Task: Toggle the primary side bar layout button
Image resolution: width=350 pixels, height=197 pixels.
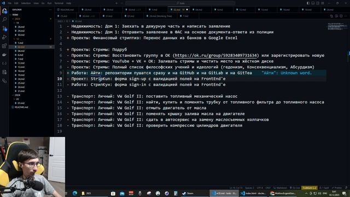Action: pyautogui.click(x=308, y=3)
